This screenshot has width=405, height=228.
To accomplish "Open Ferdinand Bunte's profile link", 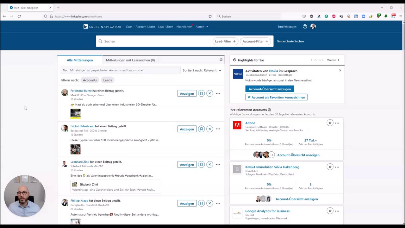I will tap(81, 91).
